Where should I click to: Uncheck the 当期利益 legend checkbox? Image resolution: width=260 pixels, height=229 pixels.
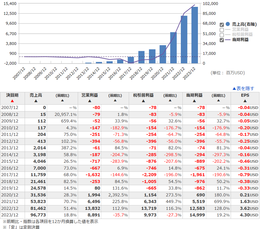click(222, 40)
